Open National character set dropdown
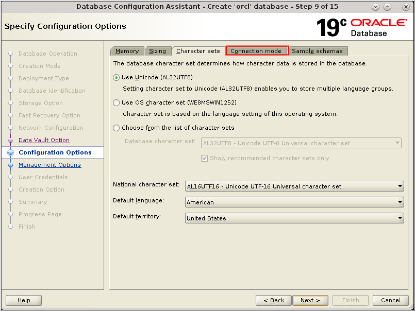Viewport: 415px width, 311px height. pyautogui.click(x=294, y=186)
